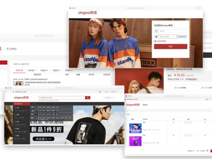The width and height of the screenshot is (212, 159).
Task: Select the 待付款 tab in orders
Action: (x=32, y=71)
